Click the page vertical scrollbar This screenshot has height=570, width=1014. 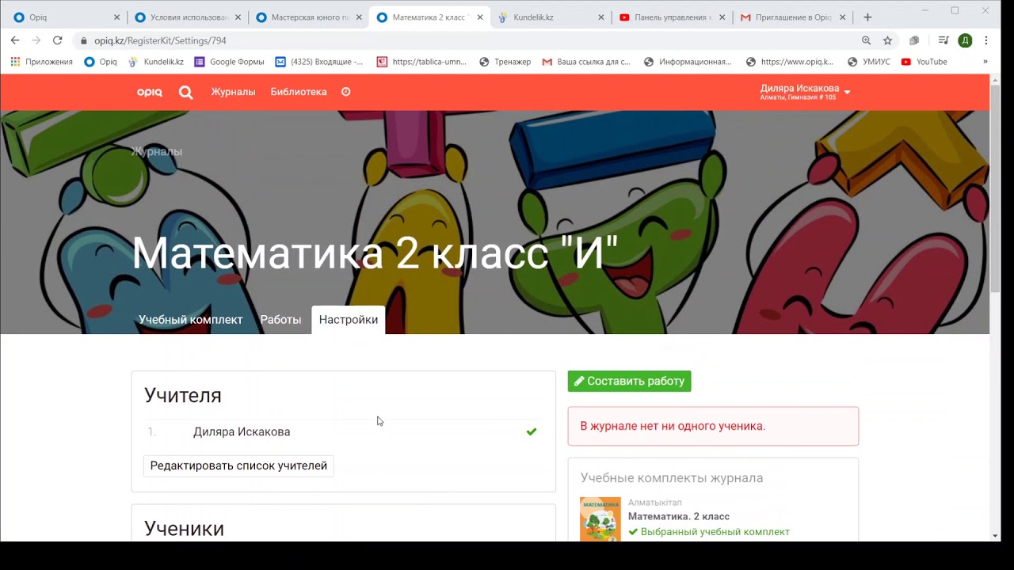[x=996, y=190]
